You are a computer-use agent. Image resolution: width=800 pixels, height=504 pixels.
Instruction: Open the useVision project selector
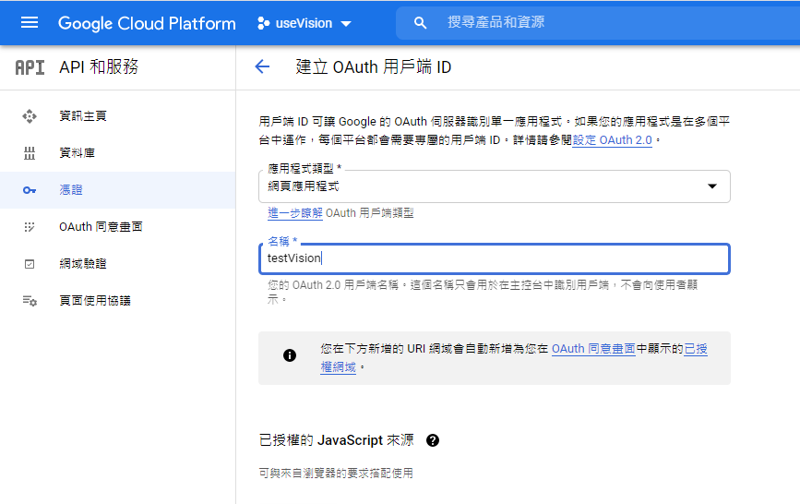click(x=304, y=23)
